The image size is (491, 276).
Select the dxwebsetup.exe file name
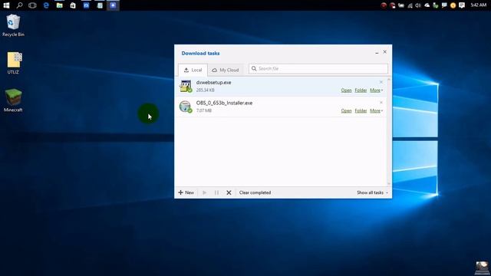click(213, 83)
